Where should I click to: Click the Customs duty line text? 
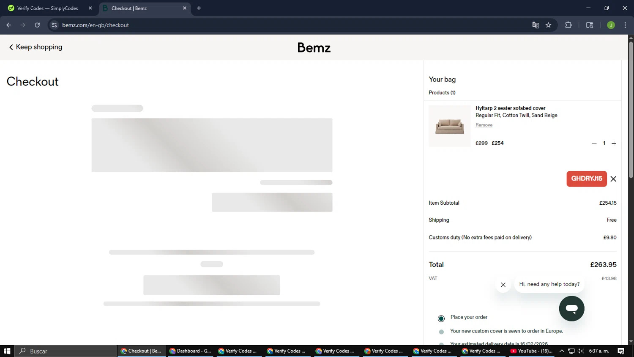pyautogui.click(x=480, y=237)
